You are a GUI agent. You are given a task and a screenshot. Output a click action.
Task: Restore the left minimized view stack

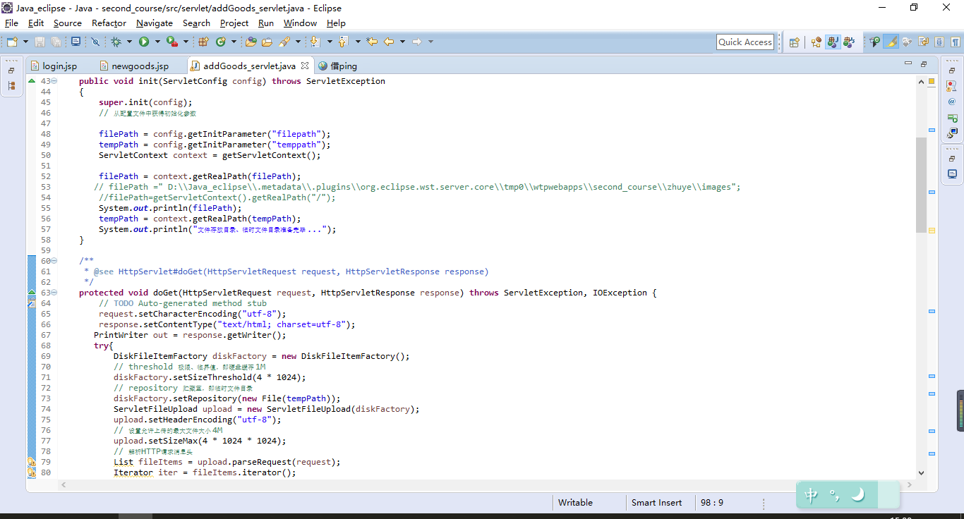click(x=11, y=71)
